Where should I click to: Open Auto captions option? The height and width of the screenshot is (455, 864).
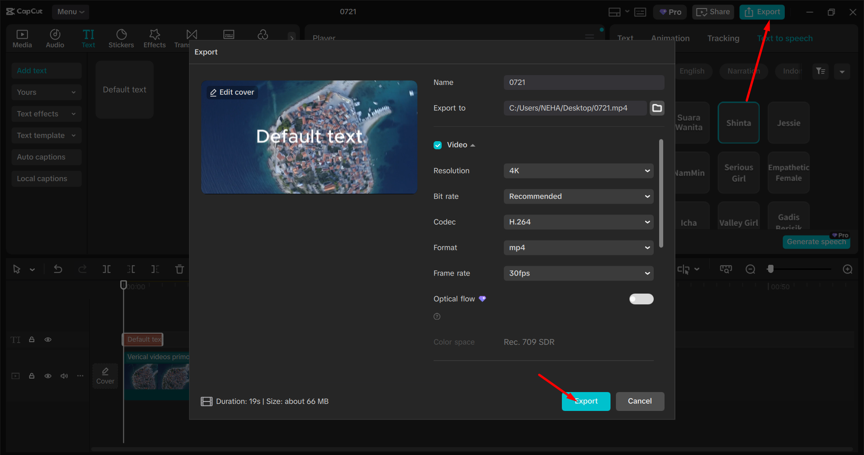[x=46, y=157]
